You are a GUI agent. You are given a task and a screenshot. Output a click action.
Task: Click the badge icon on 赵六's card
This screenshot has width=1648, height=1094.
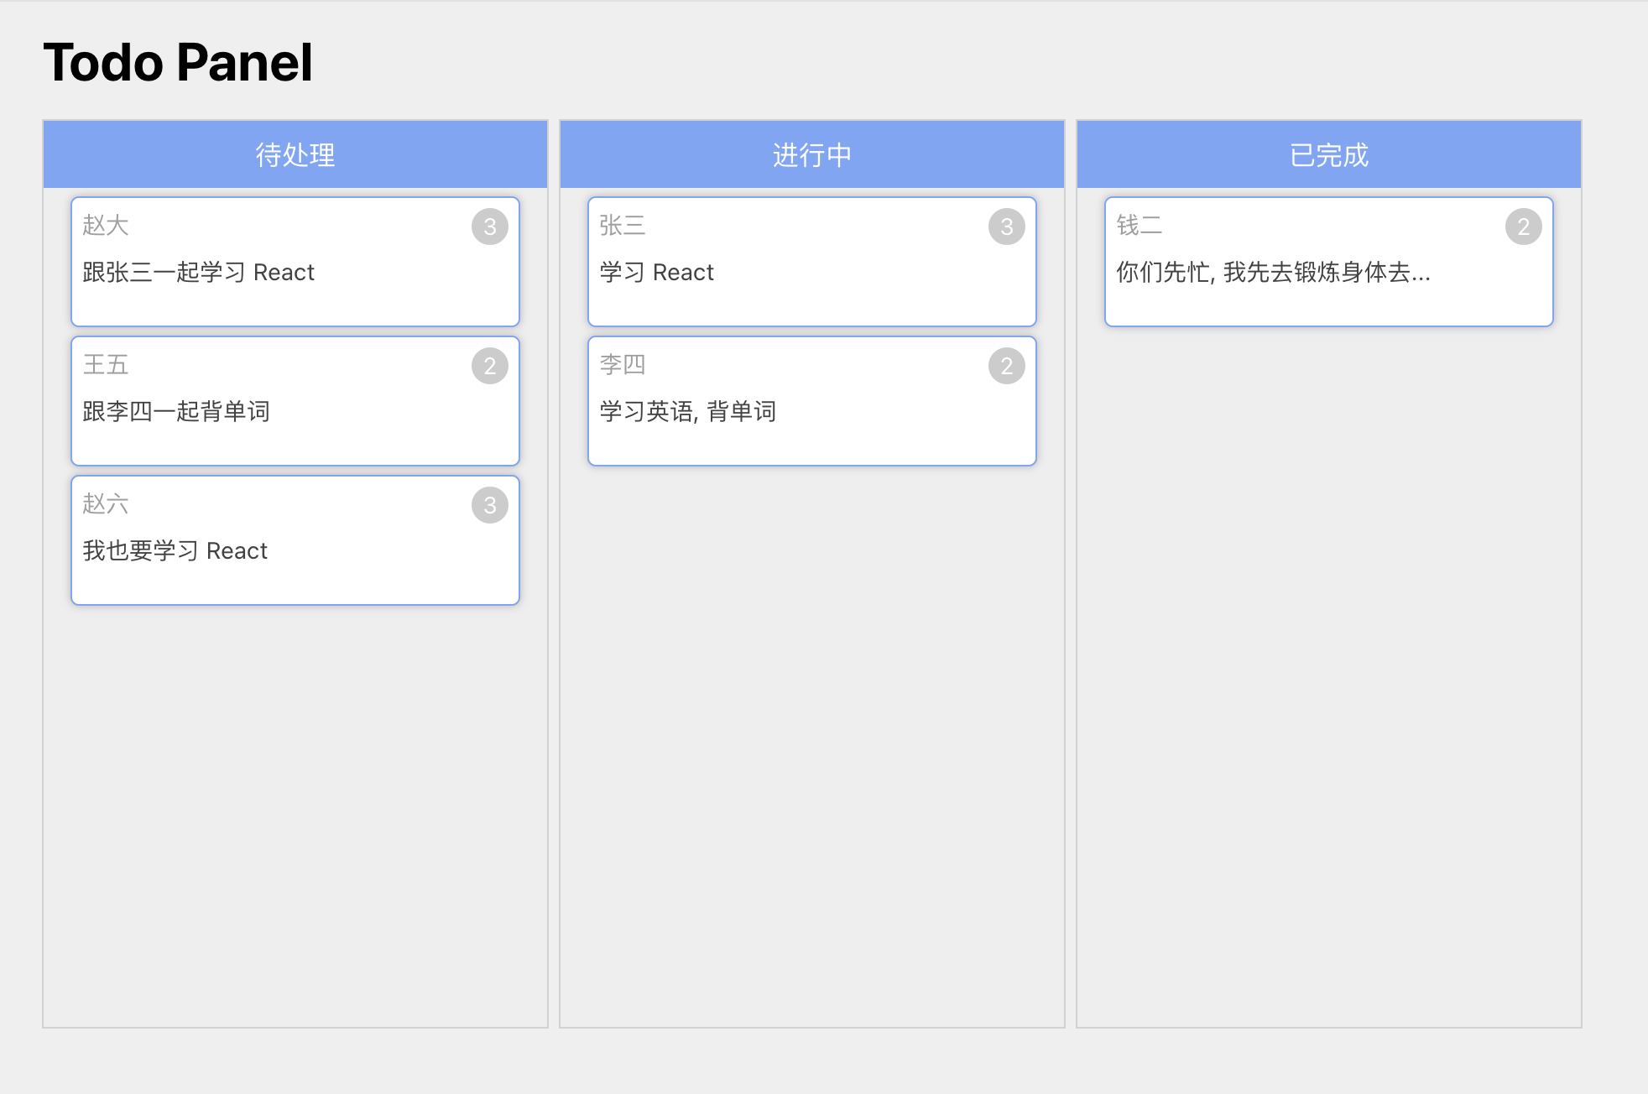pos(488,504)
